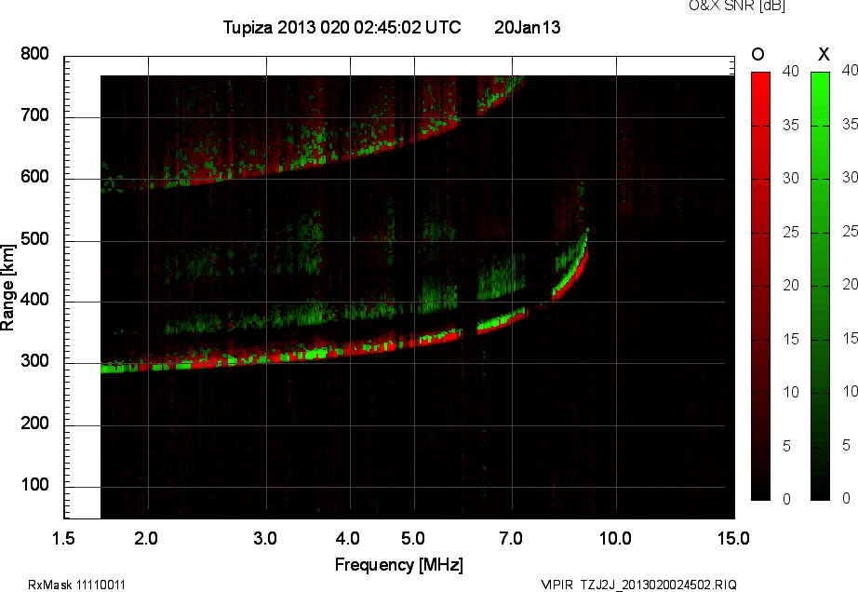
Task: Click the red O colorbar swatch
Action: click(x=760, y=286)
